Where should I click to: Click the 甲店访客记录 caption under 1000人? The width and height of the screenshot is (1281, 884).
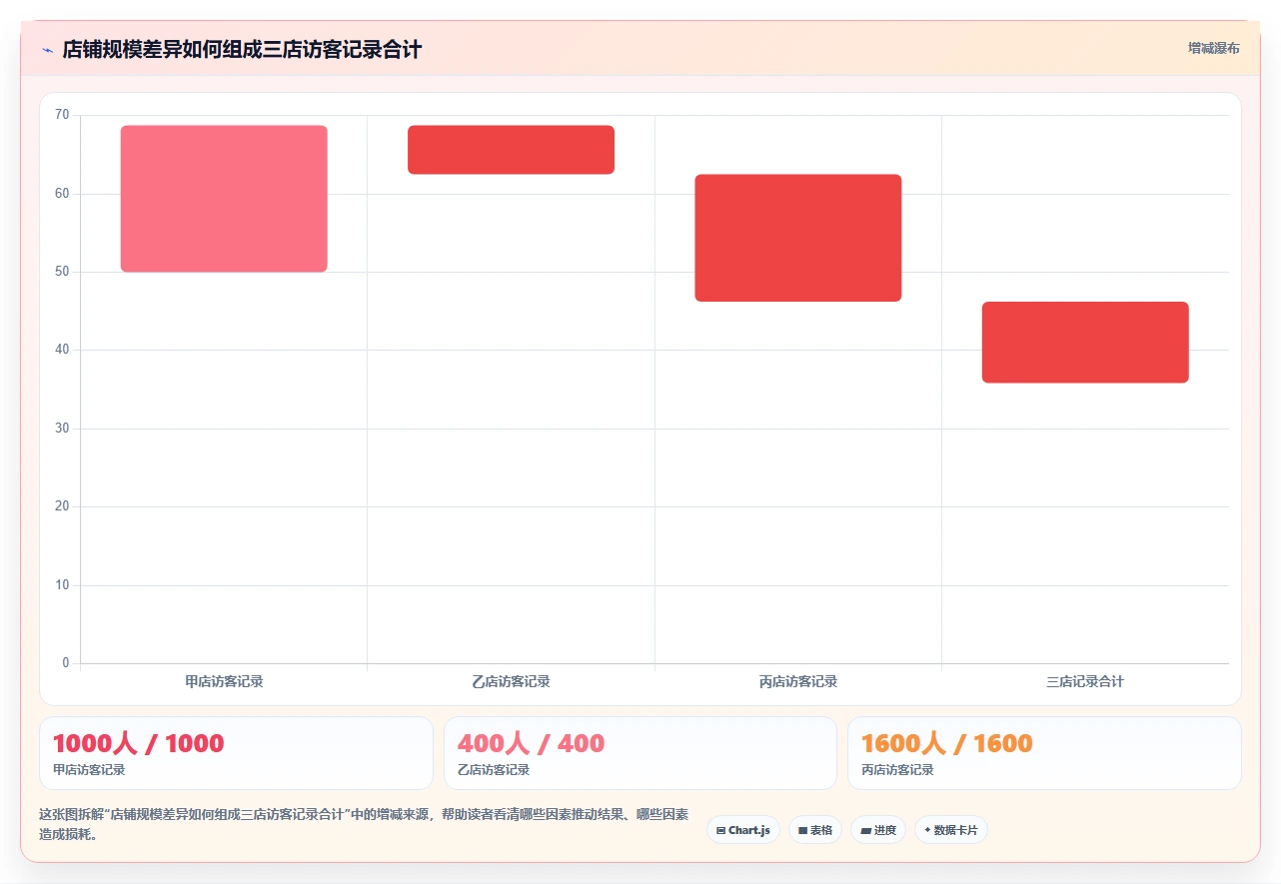tap(89, 770)
